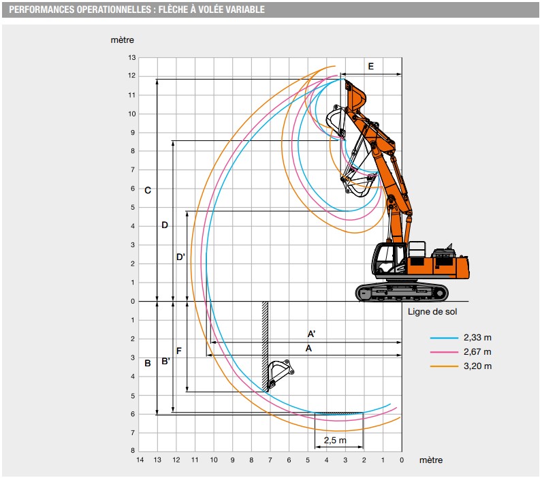542x478 pixels.
Task: Click dimension letter 'E' at the top
Action: point(371,66)
